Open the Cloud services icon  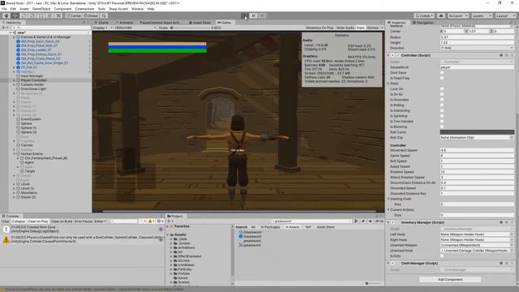tap(441, 15)
